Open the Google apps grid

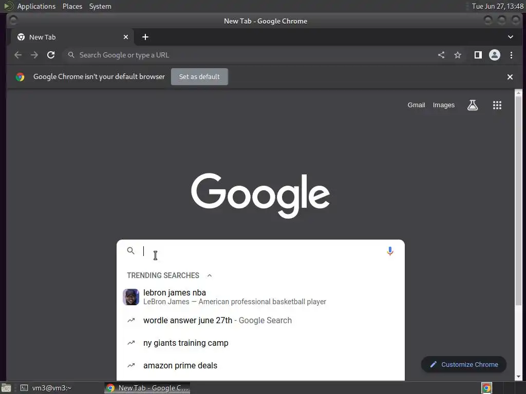pos(497,105)
